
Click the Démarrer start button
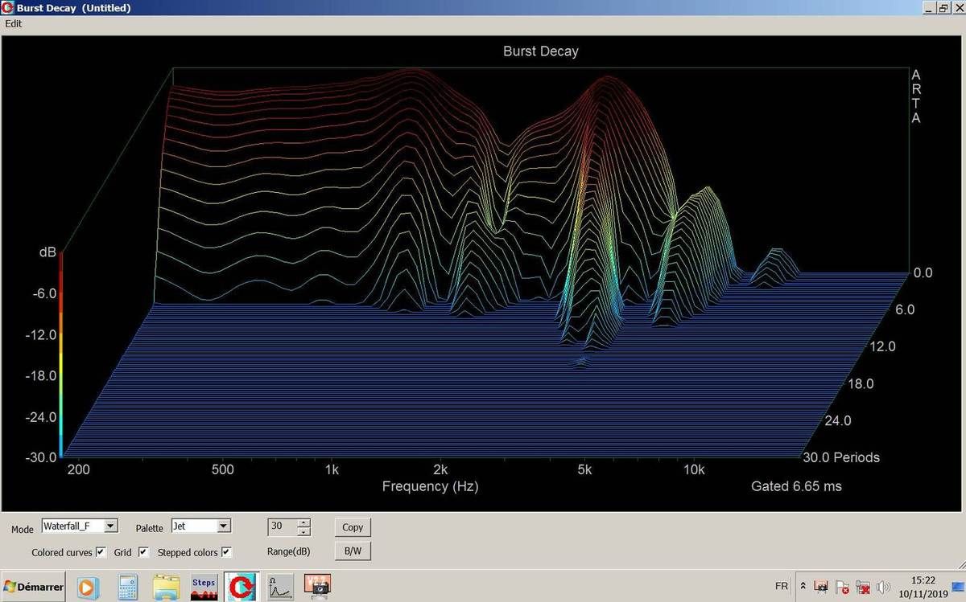coord(34,587)
